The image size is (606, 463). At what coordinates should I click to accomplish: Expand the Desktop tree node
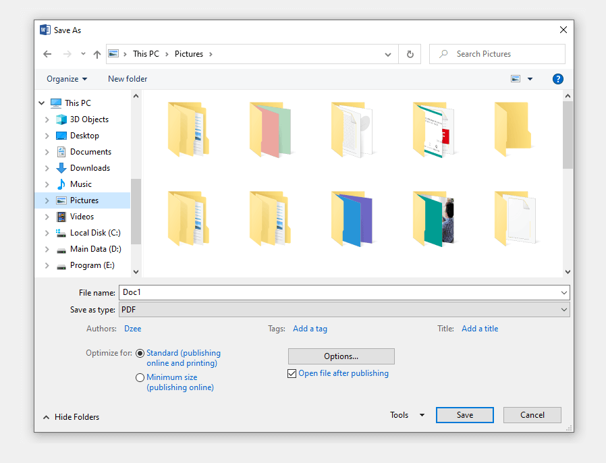point(47,136)
